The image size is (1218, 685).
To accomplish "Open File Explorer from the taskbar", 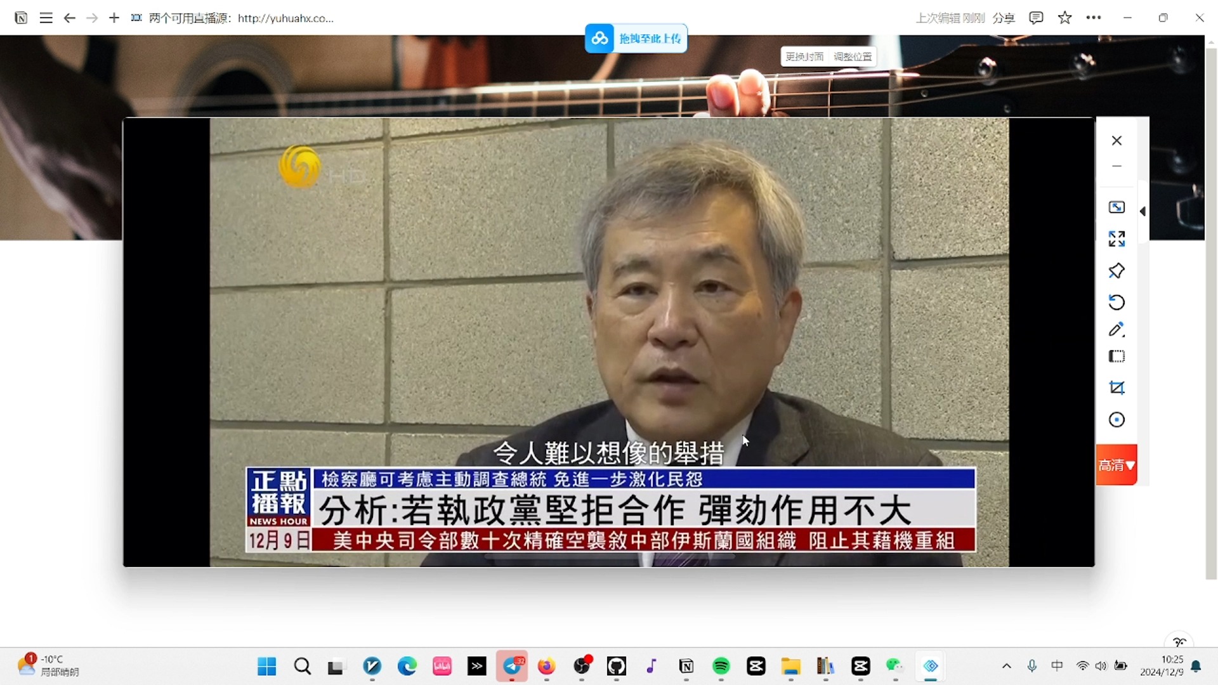I will coord(791,666).
